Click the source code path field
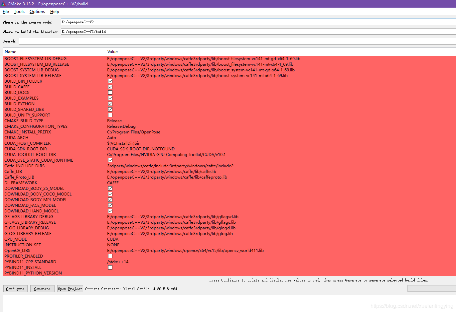The width and height of the screenshot is (456, 312). 258,22
